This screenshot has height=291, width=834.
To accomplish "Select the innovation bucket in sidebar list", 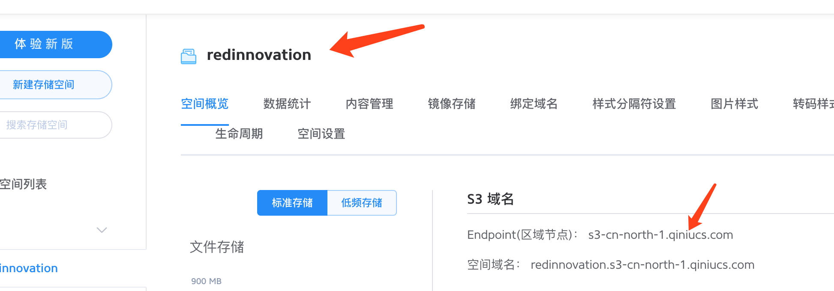I will (29, 268).
